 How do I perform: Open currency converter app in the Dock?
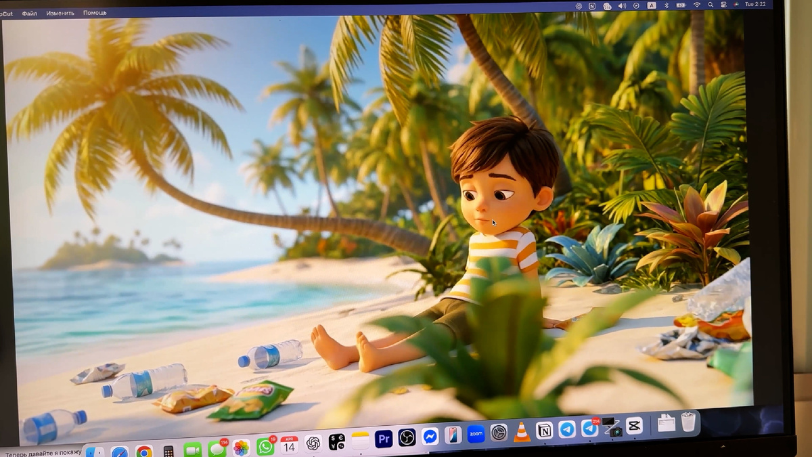[x=337, y=442]
